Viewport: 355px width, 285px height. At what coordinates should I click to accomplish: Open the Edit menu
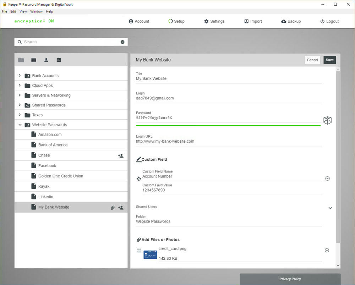(x=13, y=11)
